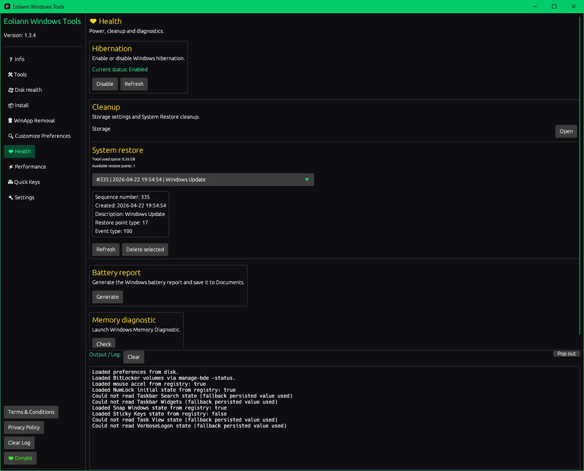Image resolution: width=584 pixels, height=471 pixels.
Task: Click the Install package icon
Action: (11, 105)
